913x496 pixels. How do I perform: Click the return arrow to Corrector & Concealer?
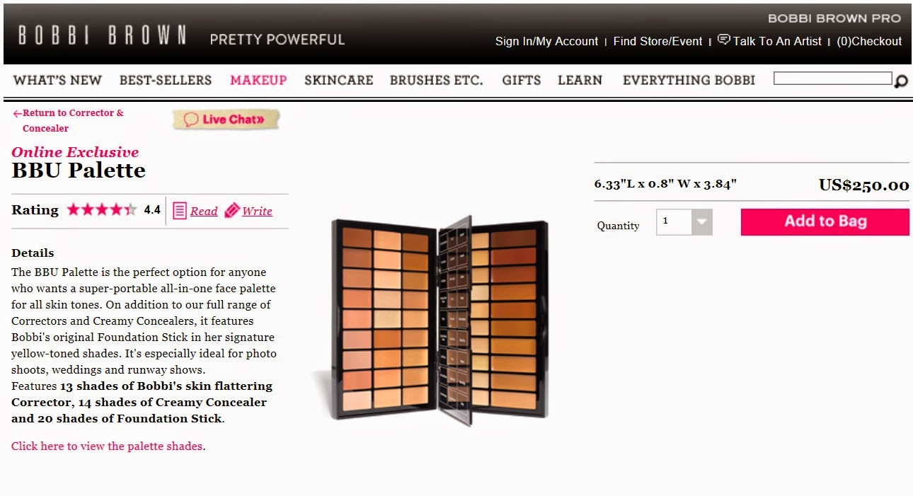click(x=17, y=113)
